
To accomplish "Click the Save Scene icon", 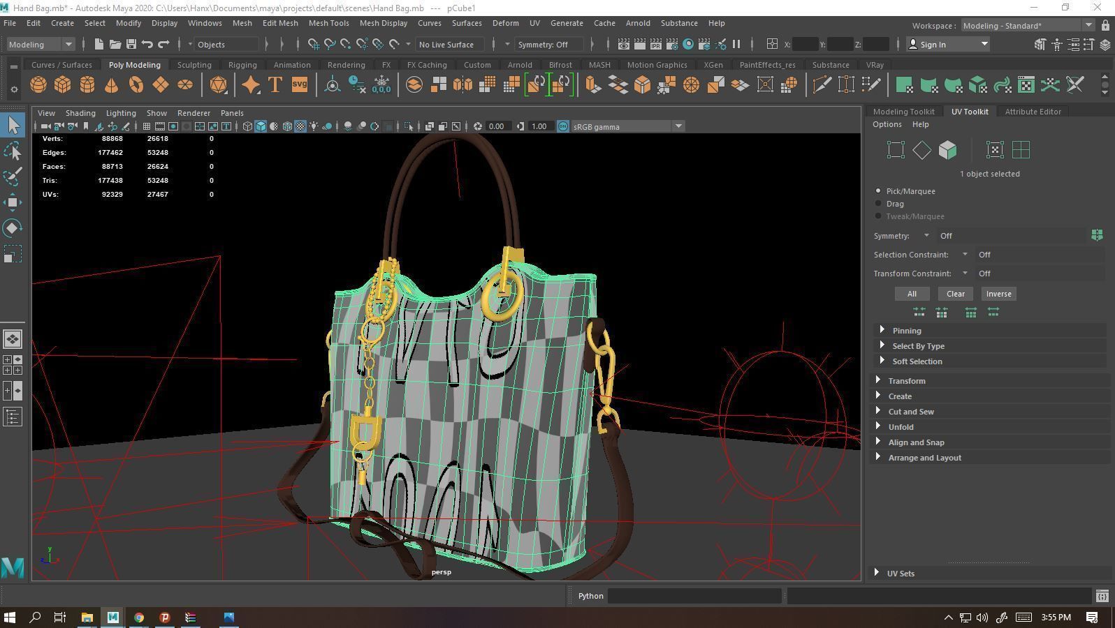I will pos(131,44).
